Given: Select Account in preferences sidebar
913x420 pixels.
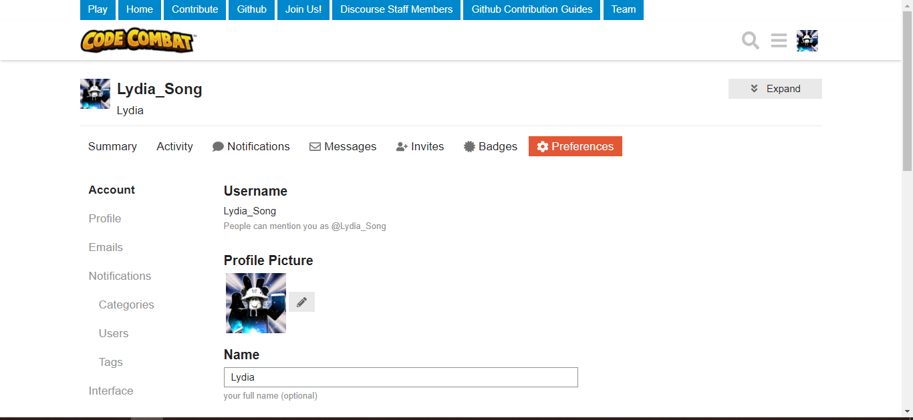Looking at the screenshot, I should 112,190.
